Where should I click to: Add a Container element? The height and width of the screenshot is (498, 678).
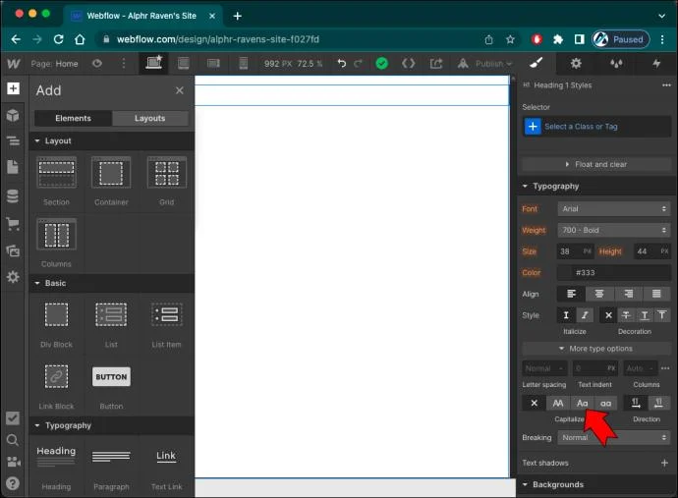(111, 181)
